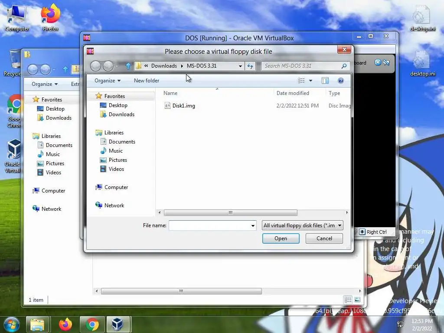Select the top desktop.ini desktop file
Image resolution: width=444 pixels, height=333 pixels.
pyautogui.click(x=422, y=18)
